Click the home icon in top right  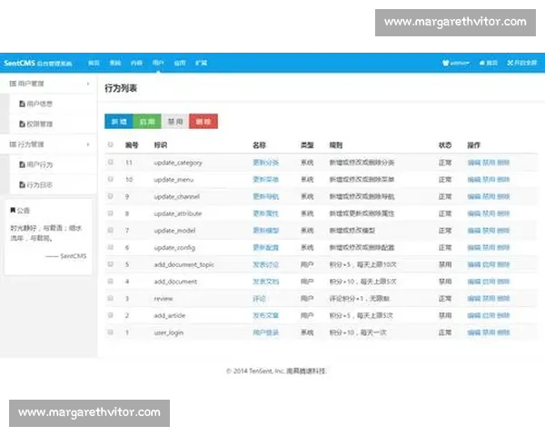tap(481, 63)
